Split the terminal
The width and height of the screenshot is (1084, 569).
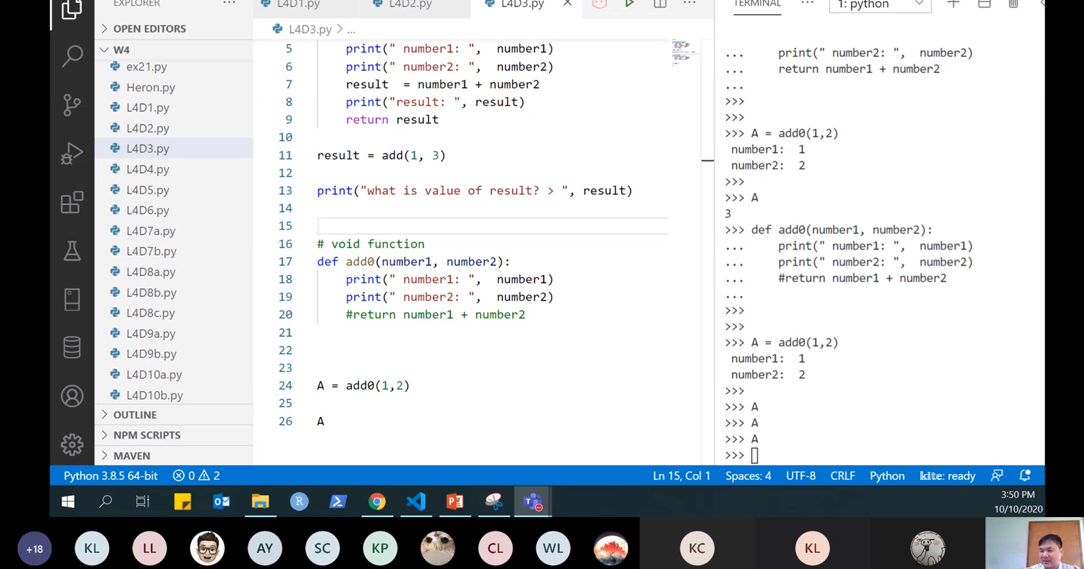point(984,4)
